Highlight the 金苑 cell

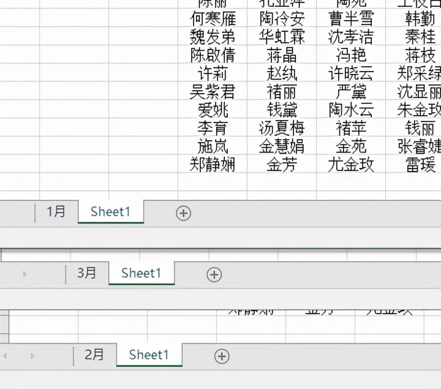[x=351, y=146]
